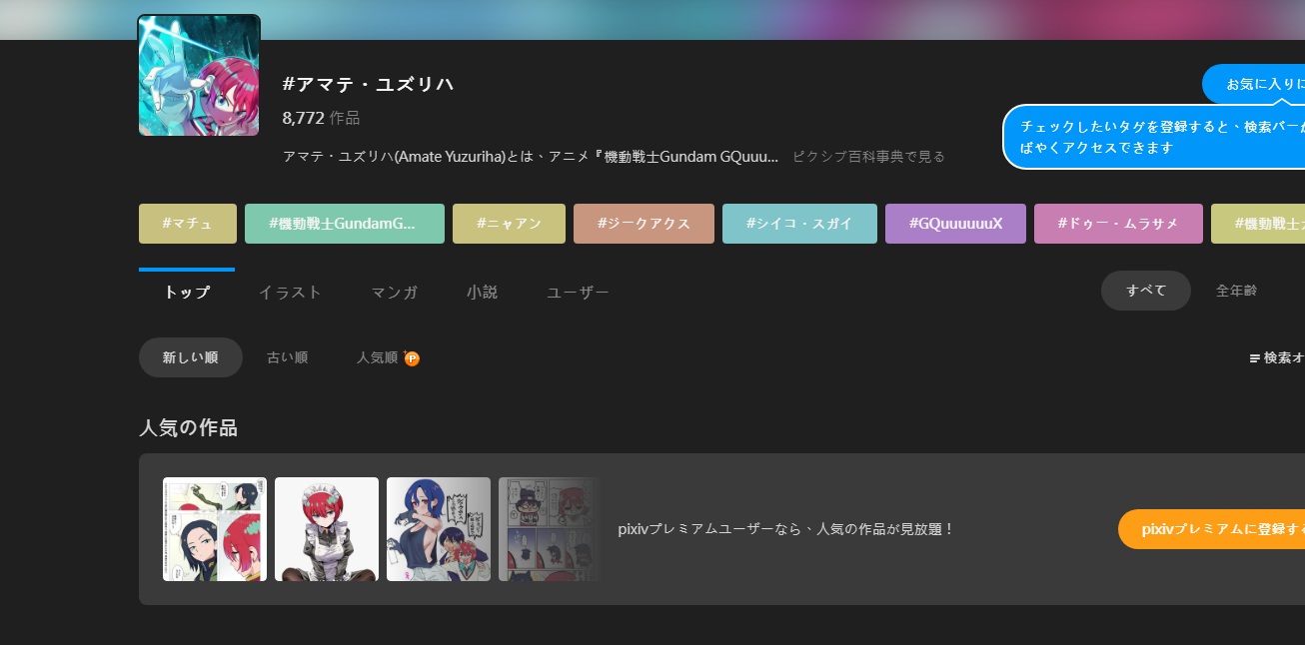
Task: Click the #アマテ・ユズリハ tag title
Action: (369, 84)
